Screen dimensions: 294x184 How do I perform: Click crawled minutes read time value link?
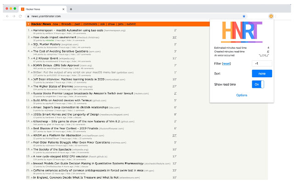point(268,52)
